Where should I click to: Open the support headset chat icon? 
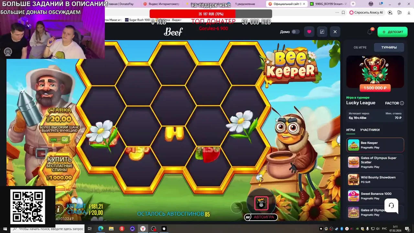(391, 205)
